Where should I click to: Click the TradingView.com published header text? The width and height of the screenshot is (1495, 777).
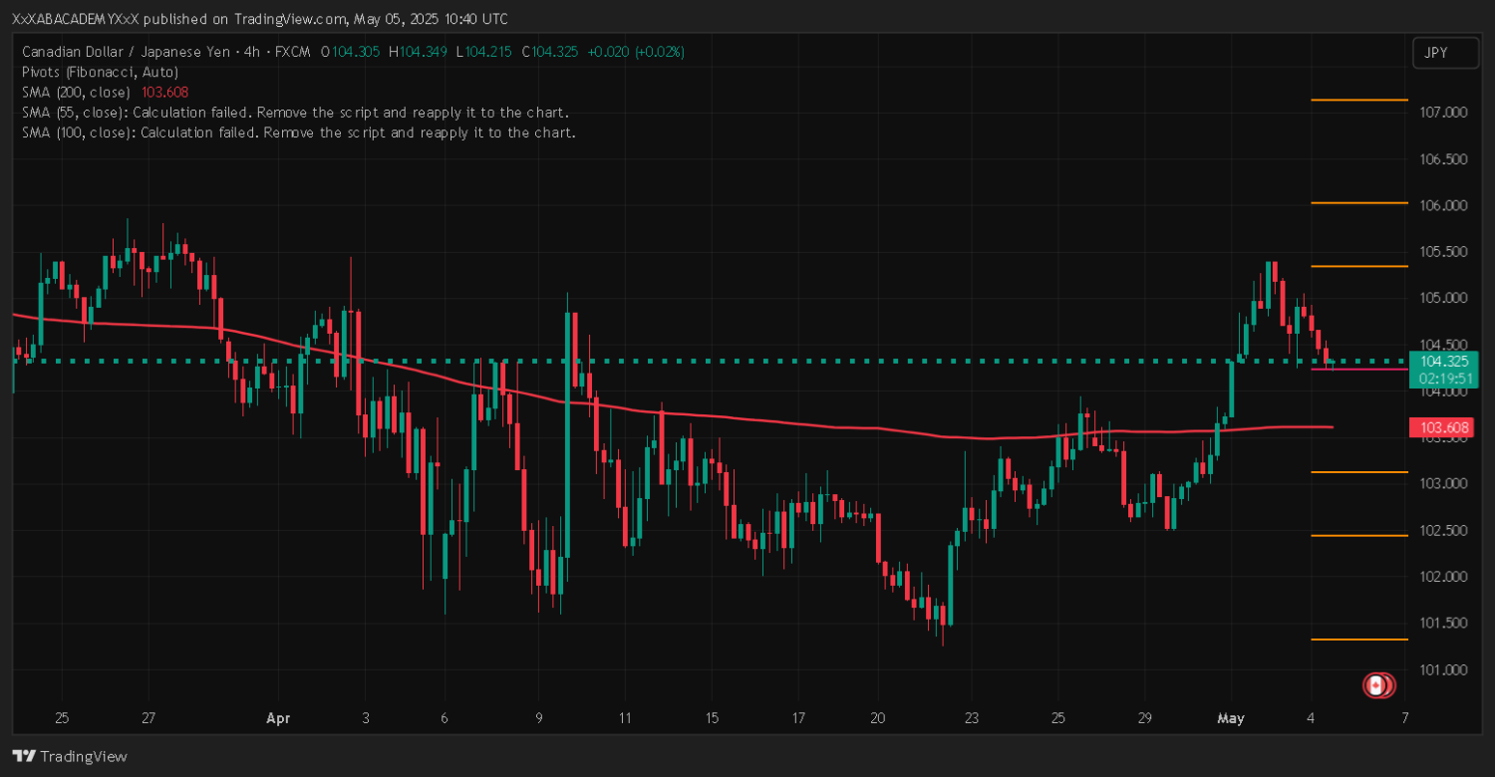[x=259, y=19]
